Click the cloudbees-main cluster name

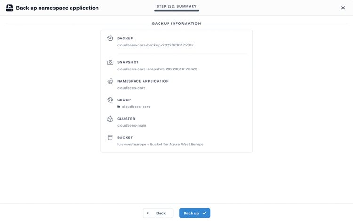coord(132,126)
